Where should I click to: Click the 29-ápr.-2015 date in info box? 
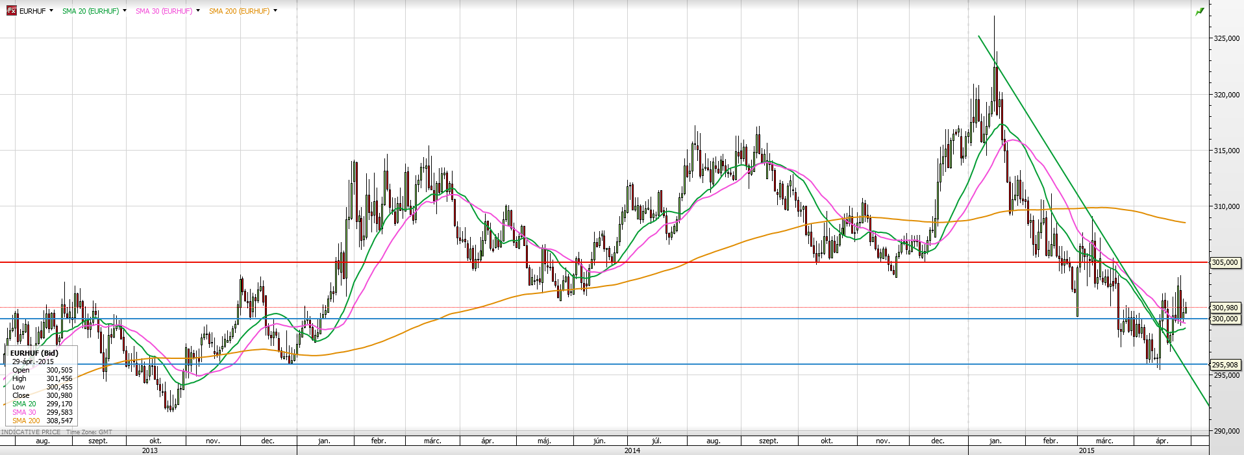[x=33, y=362]
